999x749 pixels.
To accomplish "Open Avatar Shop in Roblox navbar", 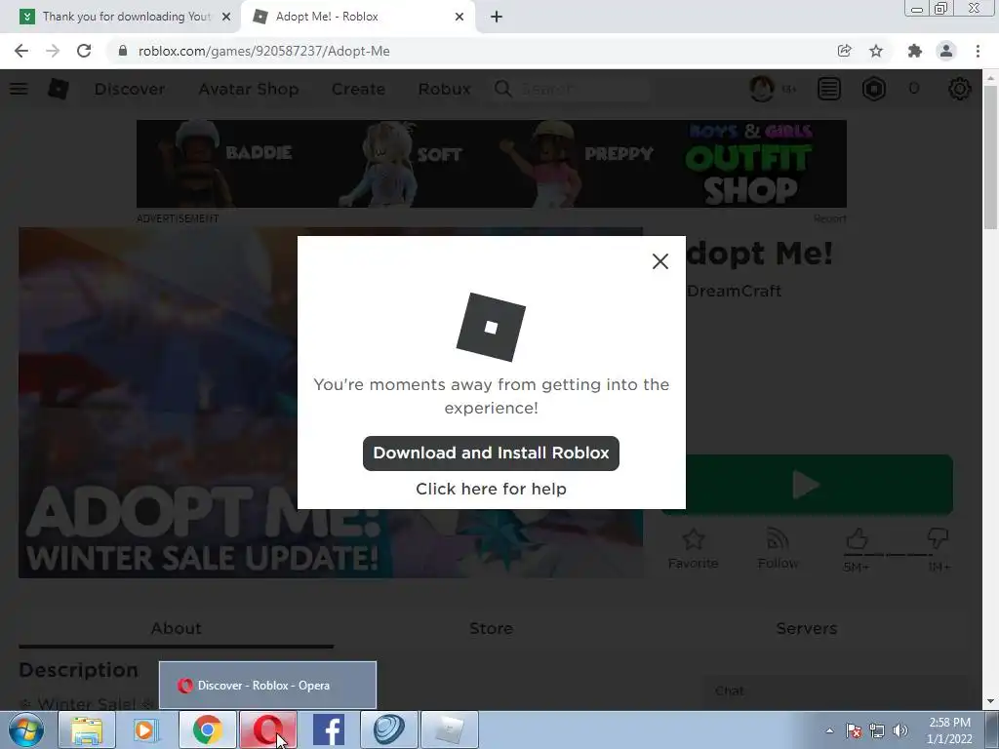I will pyautogui.click(x=249, y=89).
